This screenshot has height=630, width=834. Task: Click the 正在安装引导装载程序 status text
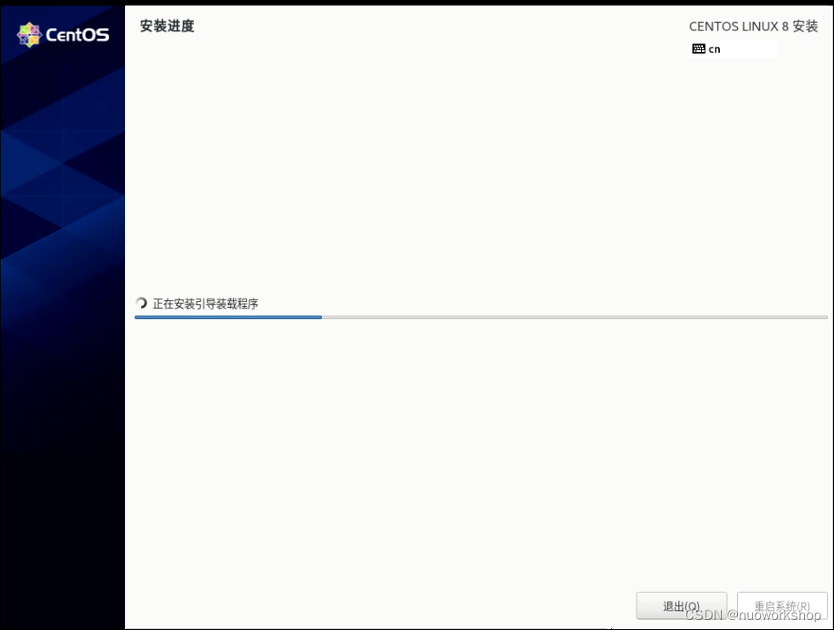[x=205, y=304]
